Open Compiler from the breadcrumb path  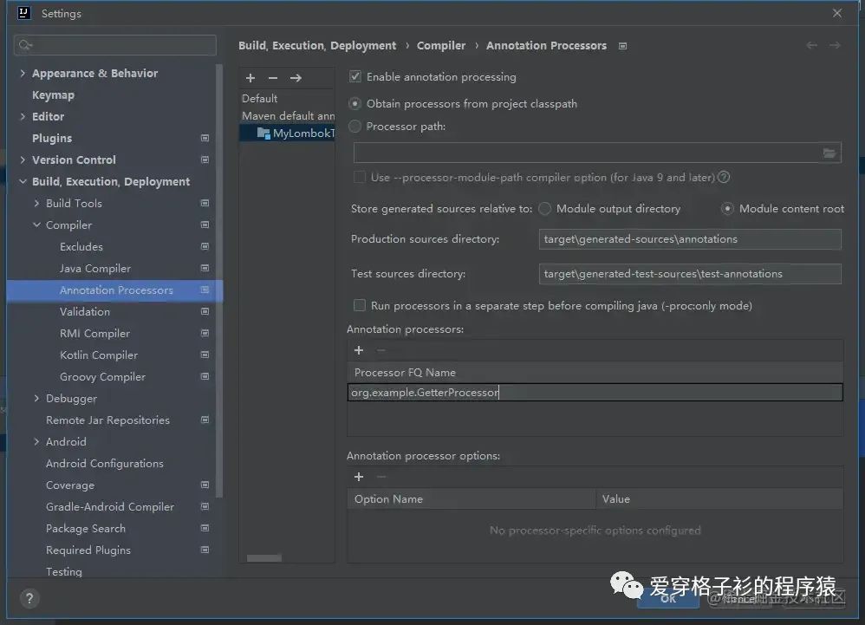point(441,45)
